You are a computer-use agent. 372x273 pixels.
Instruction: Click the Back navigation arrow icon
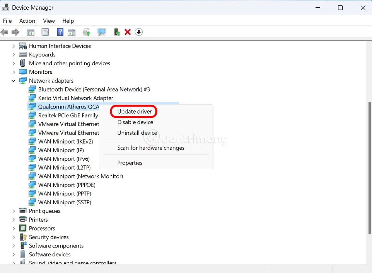pyautogui.click(x=5, y=32)
